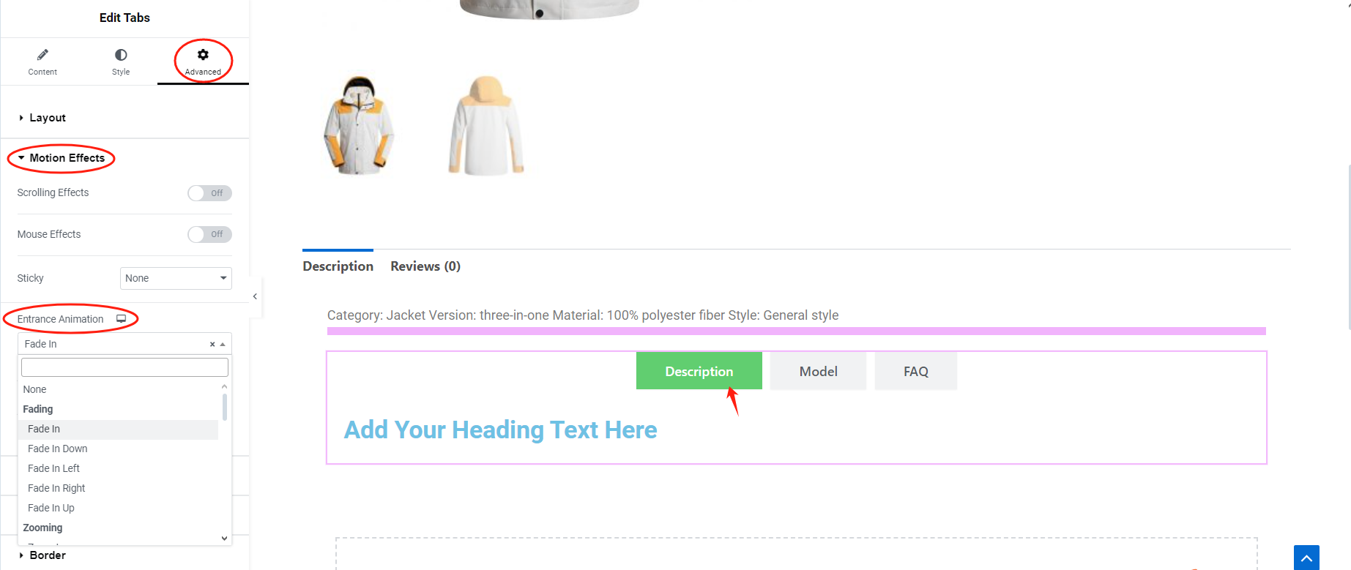Click the Entrance Animation label

coord(60,319)
